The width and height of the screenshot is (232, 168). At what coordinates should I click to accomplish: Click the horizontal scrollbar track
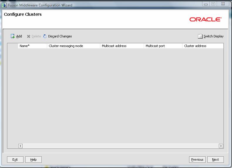click(x=121, y=146)
